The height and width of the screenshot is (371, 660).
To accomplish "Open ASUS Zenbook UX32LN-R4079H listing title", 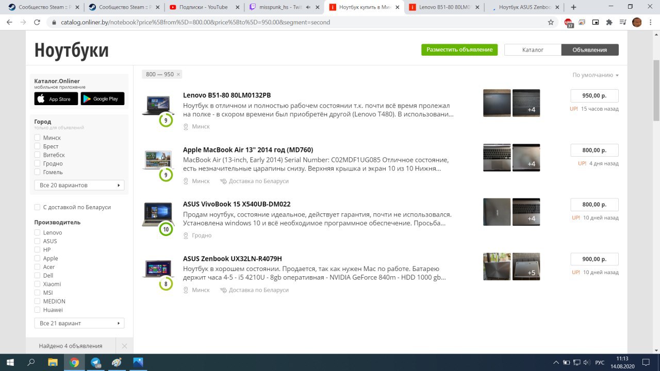I will coord(233,259).
